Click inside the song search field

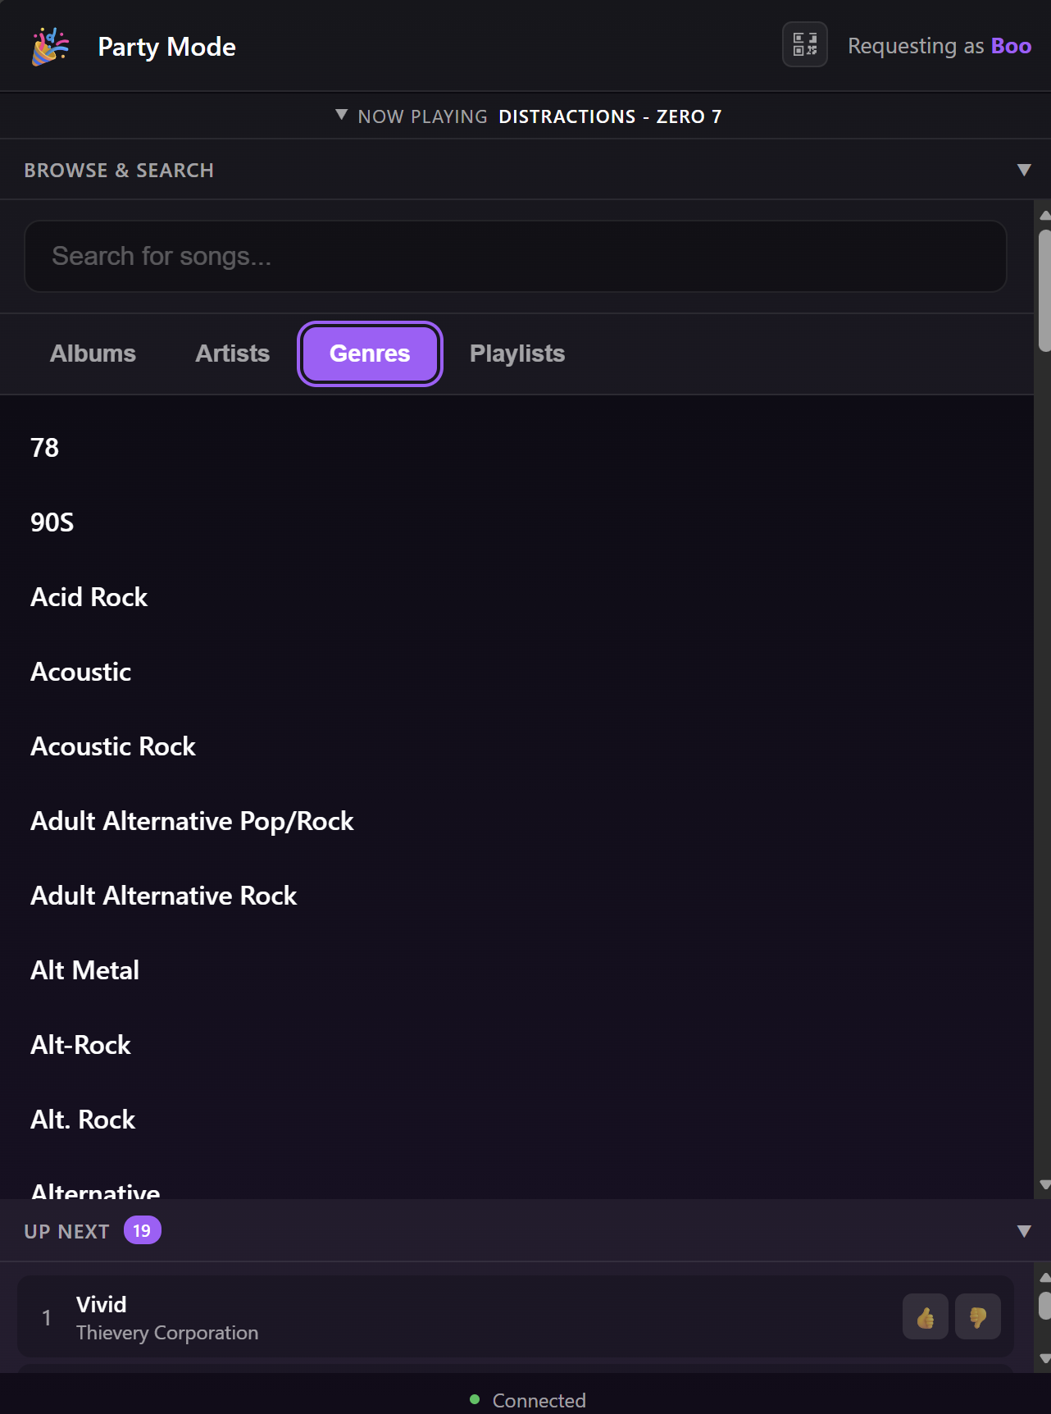click(516, 256)
